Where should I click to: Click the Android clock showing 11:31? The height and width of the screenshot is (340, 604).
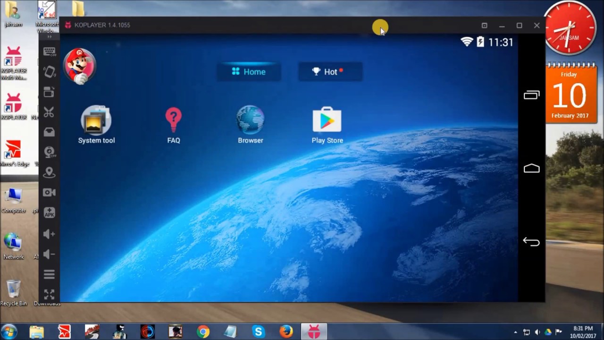500,42
